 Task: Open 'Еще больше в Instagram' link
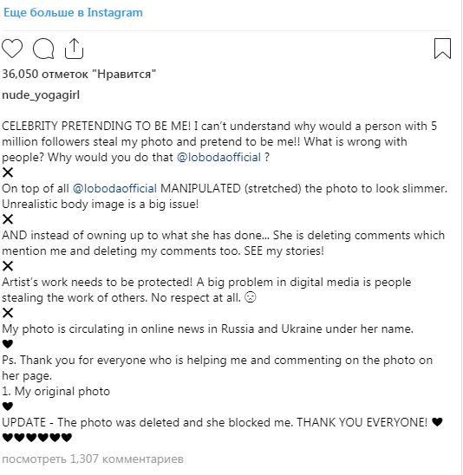pos(73,13)
